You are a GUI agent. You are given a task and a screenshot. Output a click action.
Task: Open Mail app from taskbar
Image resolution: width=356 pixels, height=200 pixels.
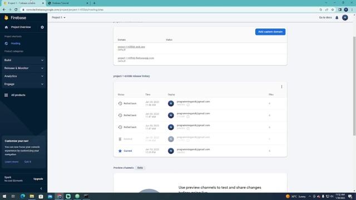point(50,196)
